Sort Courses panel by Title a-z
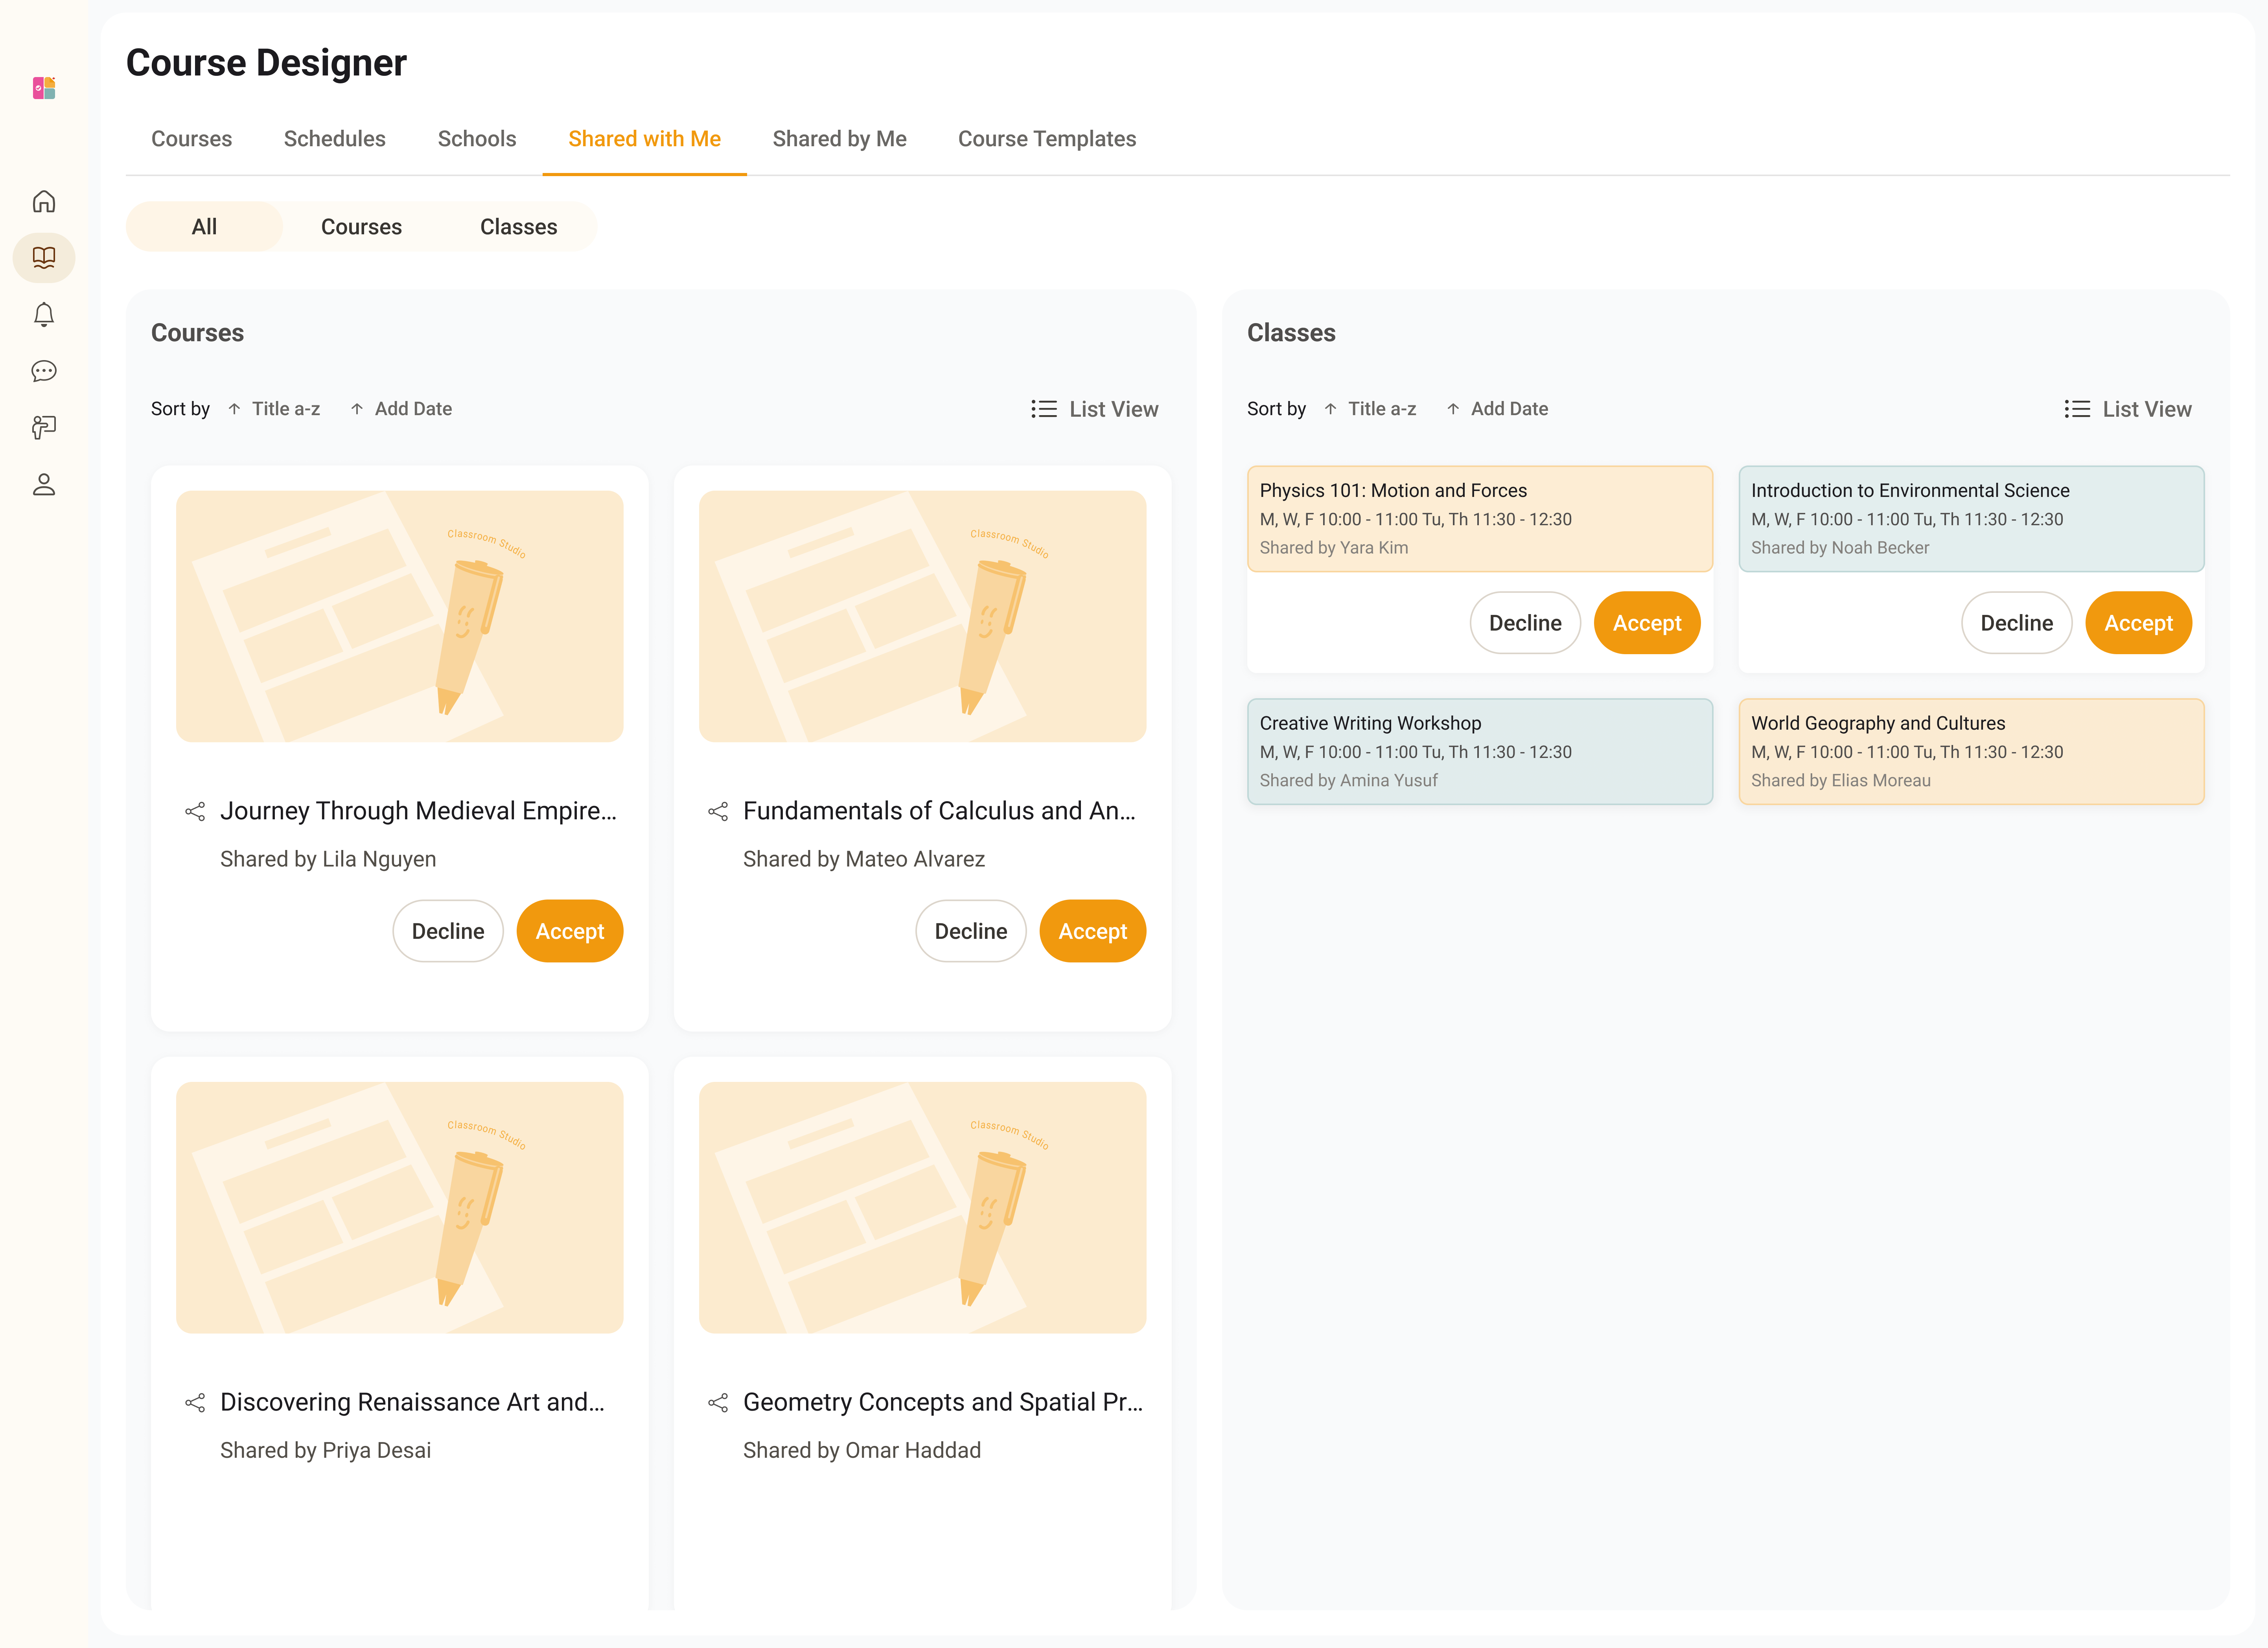Image resolution: width=2268 pixels, height=1648 pixels. [x=274, y=409]
